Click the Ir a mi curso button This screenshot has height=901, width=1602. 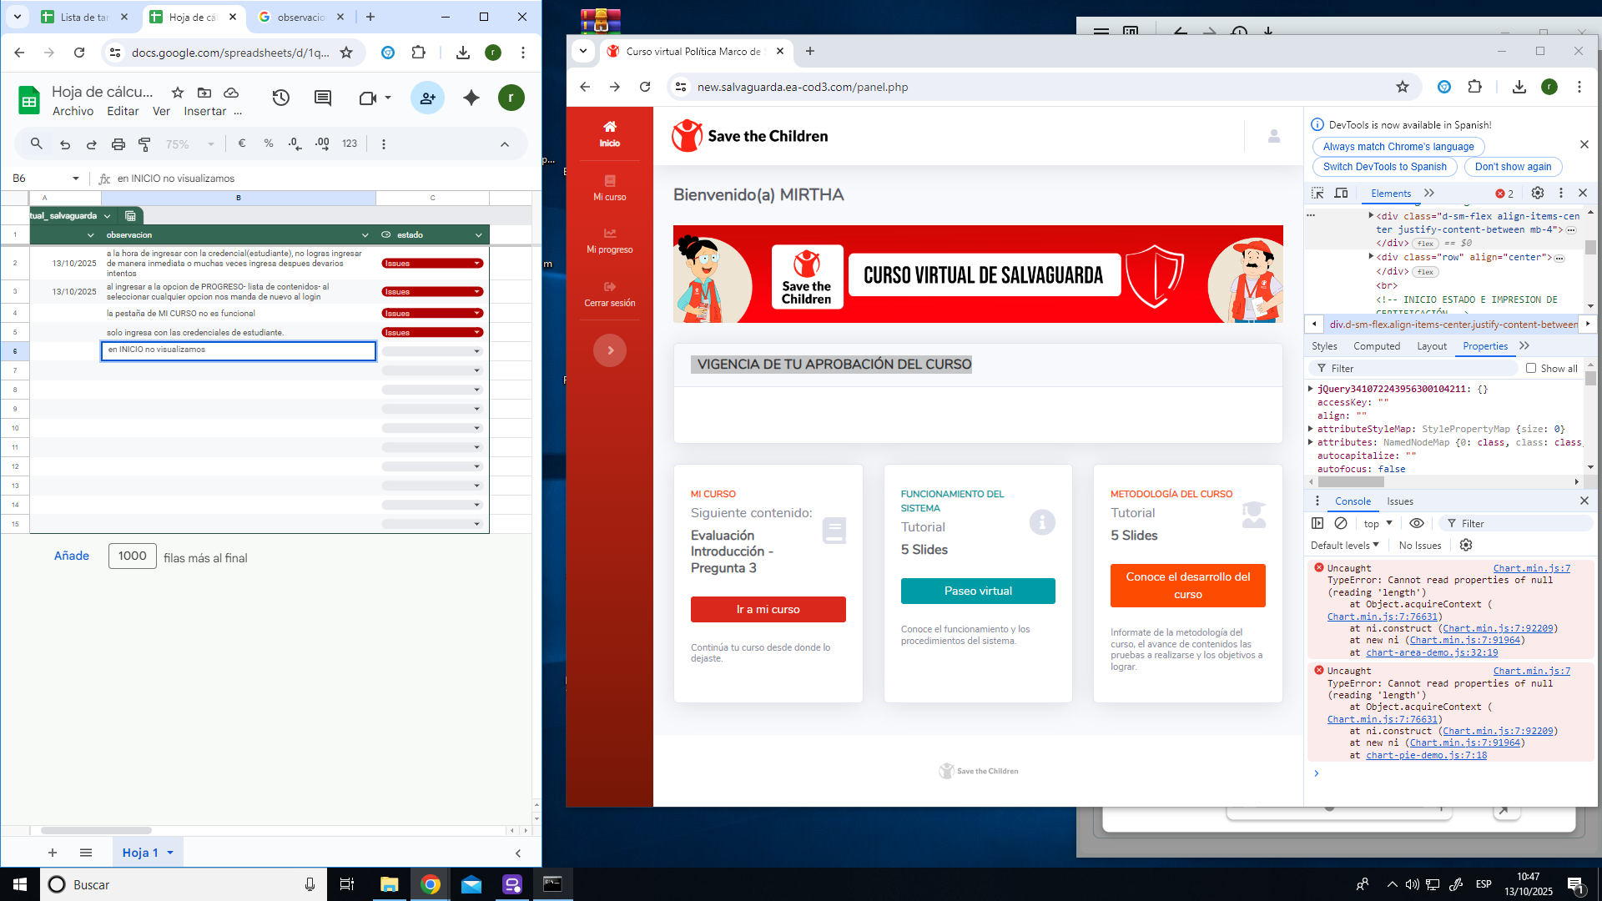point(768,609)
